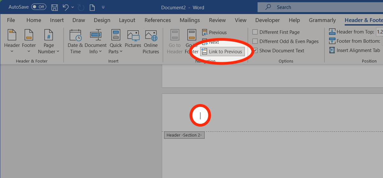
Task: Click the Save icon in title bar
Action: click(x=55, y=7)
